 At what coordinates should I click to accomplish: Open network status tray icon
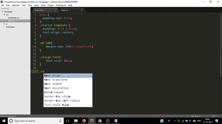[183, 121]
